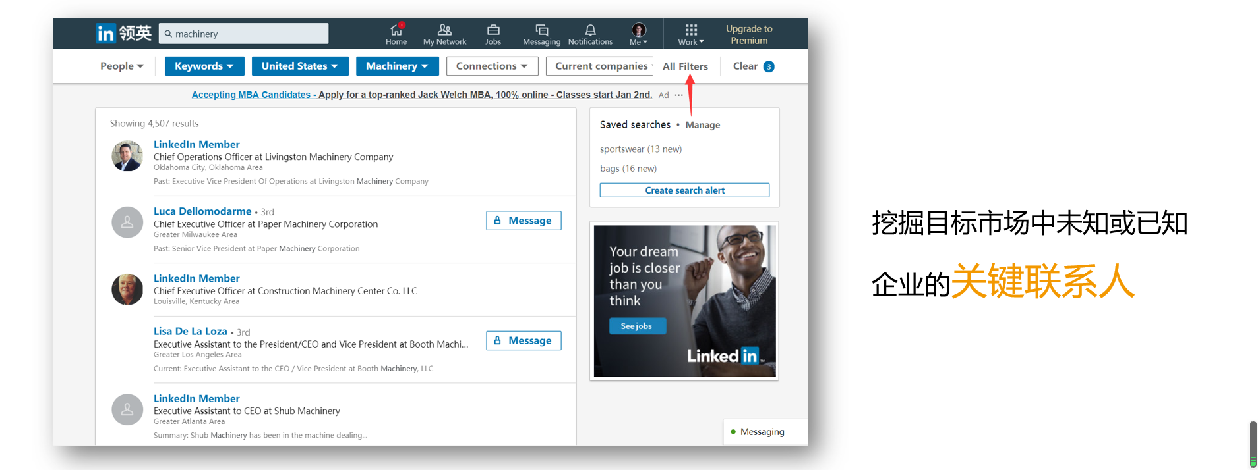Open the Connections filter dropdown
Screen dimensions: 1258x470
pyautogui.click(x=492, y=66)
